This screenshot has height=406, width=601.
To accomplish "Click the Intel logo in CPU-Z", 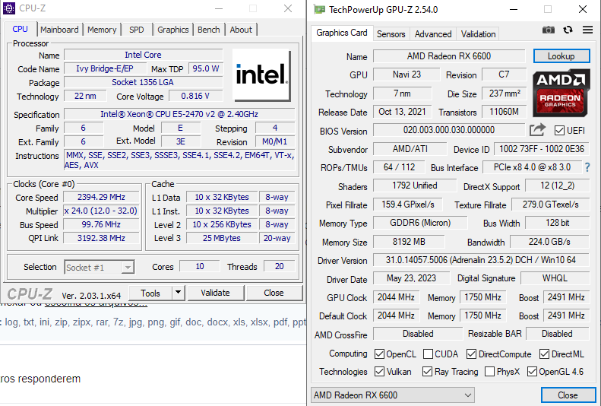I will tap(261, 75).
